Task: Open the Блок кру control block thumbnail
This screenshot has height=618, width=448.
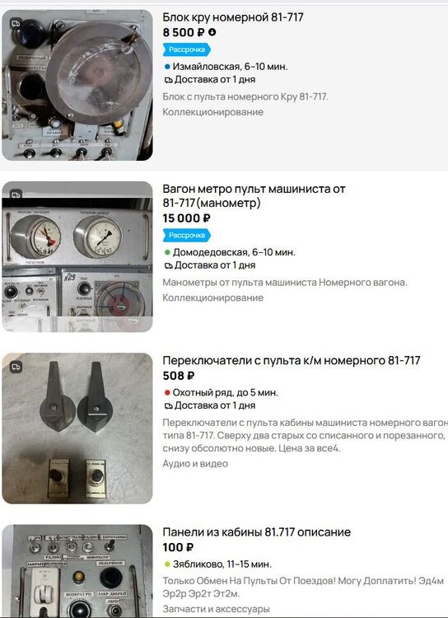Action: click(x=77, y=85)
